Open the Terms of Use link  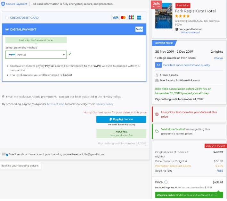(55, 104)
